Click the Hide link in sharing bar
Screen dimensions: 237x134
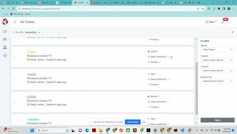pyautogui.click(x=144, y=122)
